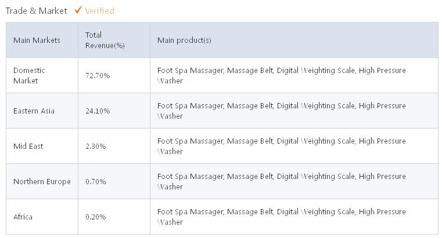This screenshot has width=442, height=238.
Task: Click the Main Markets column header
Action: pyautogui.click(x=37, y=40)
